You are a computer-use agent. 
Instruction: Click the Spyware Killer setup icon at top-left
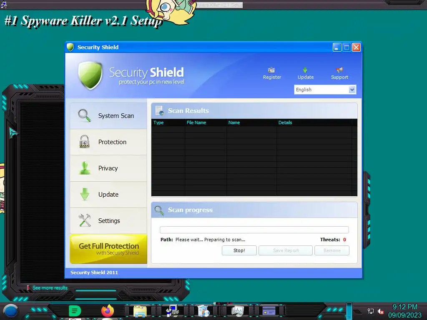[x=4, y=4]
